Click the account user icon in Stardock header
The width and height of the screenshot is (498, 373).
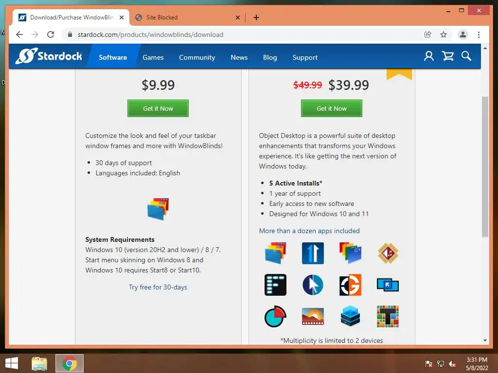pos(429,56)
